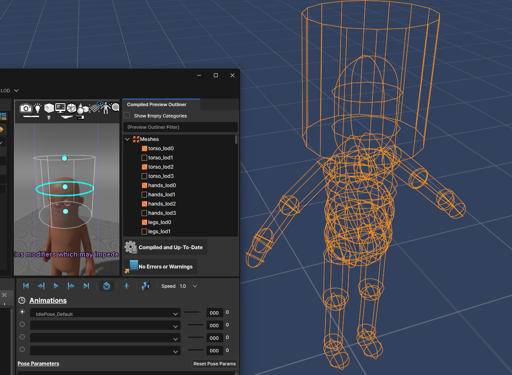The width and height of the screenshot is (512, 375).
Task: Open the Speed dropdown
Action: (x=194, y=286)
